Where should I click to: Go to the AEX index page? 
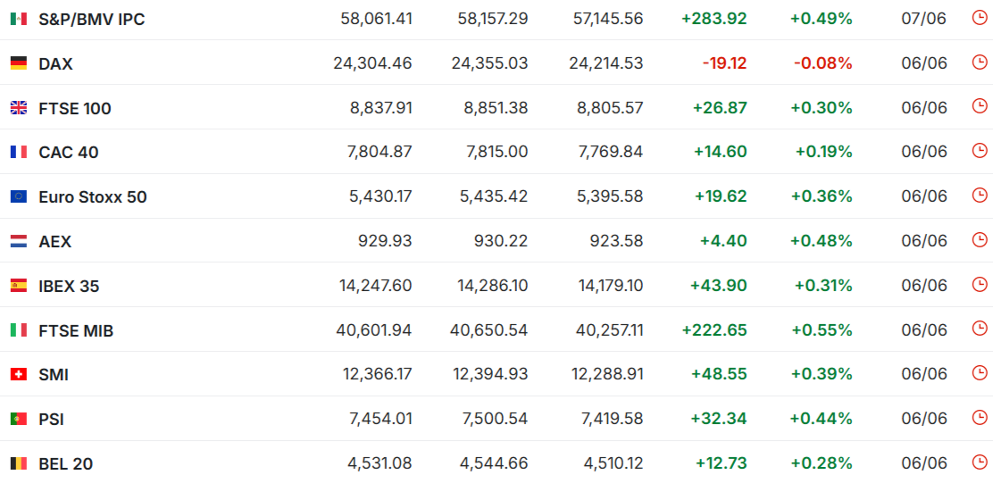click(55, 242)
